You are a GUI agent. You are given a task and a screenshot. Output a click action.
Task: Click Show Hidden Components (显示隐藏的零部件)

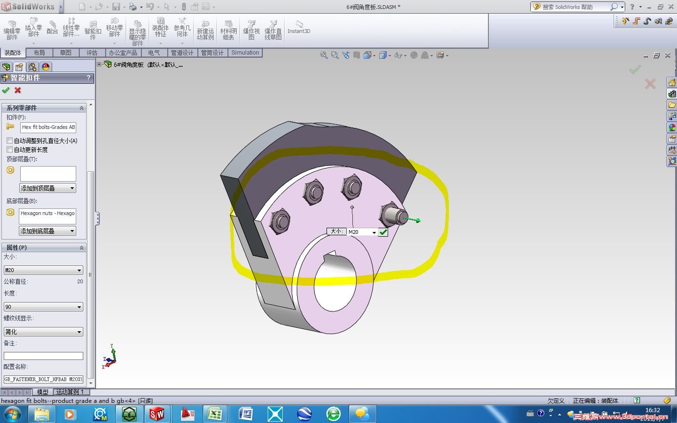coord(137,32)
